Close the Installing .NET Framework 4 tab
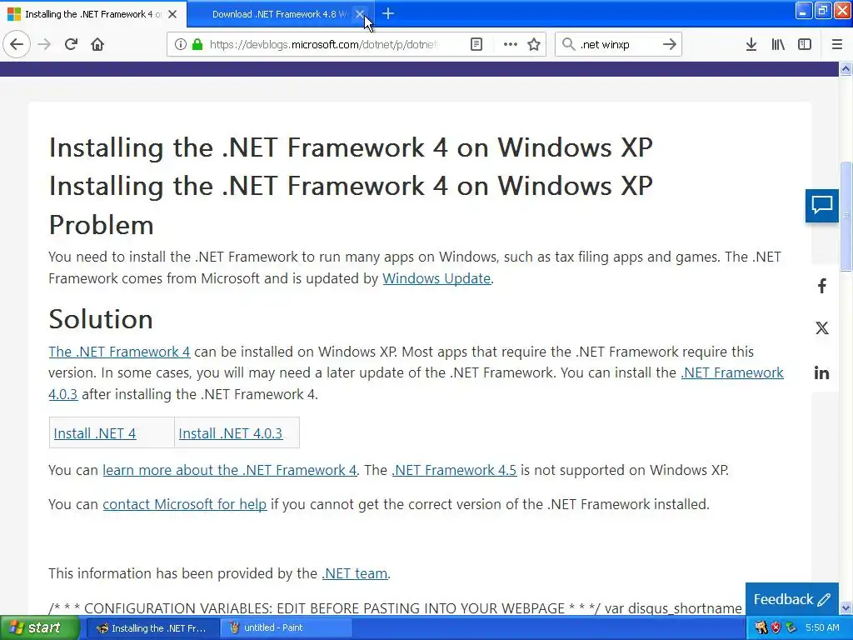The height and width of the screenshot is (640, 853). pyautogui.click(x=172, y=14)
